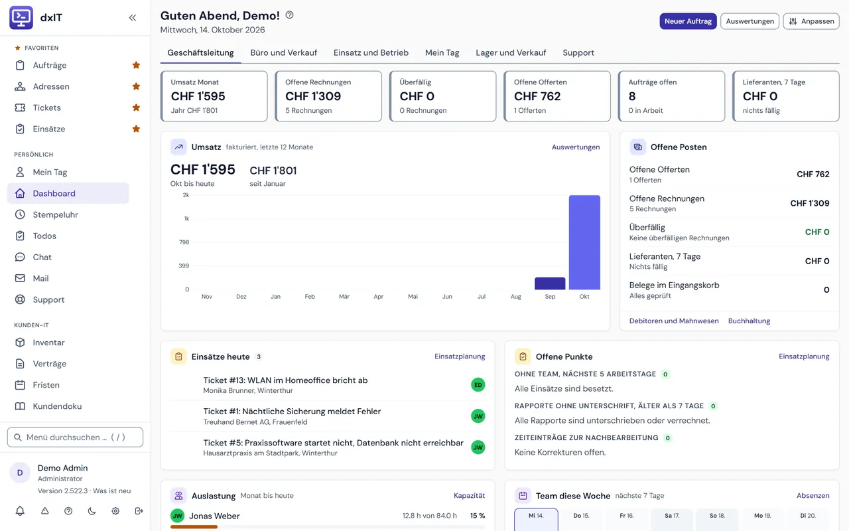Open Auswertungen button in the header
849x531 pixels.
(750, 21)
